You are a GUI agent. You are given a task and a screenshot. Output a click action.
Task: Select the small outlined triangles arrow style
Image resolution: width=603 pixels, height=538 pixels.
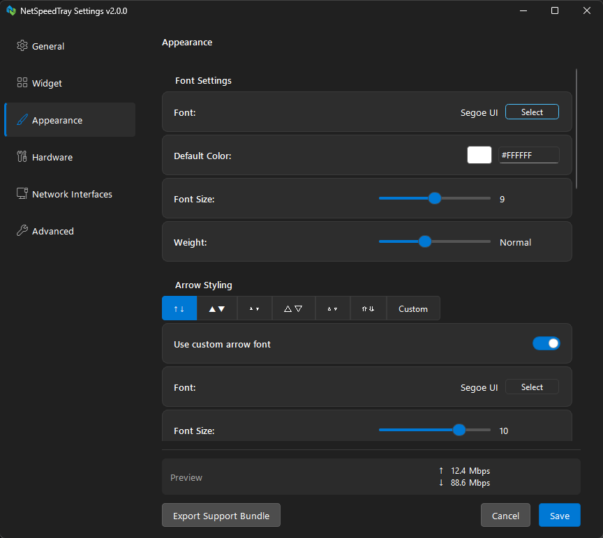pyautogui.click(x=333, y=308)
